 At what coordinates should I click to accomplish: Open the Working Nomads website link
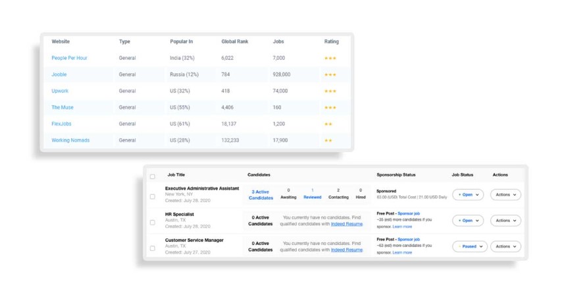(x=70, y=140)
